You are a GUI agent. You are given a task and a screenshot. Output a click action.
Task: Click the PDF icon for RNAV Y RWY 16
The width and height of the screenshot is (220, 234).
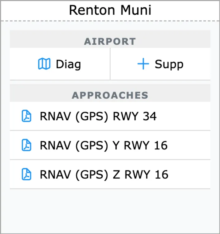(x=27, y=145)
